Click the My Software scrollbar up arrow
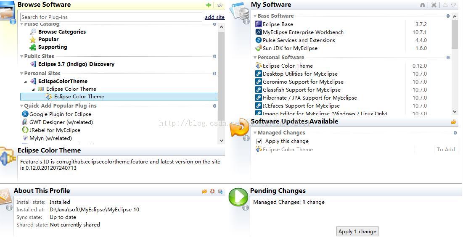 click(455, 16)
